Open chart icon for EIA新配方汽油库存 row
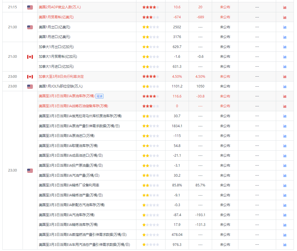297x251 pixels. click(285, 205)
